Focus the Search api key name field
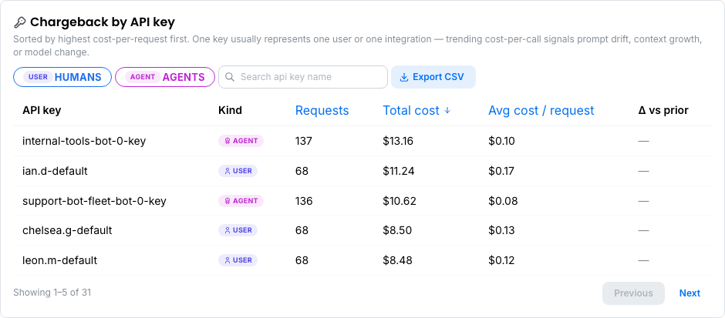Image resolution: width=725 pixels, height=318 pixels. coord(303,77)
